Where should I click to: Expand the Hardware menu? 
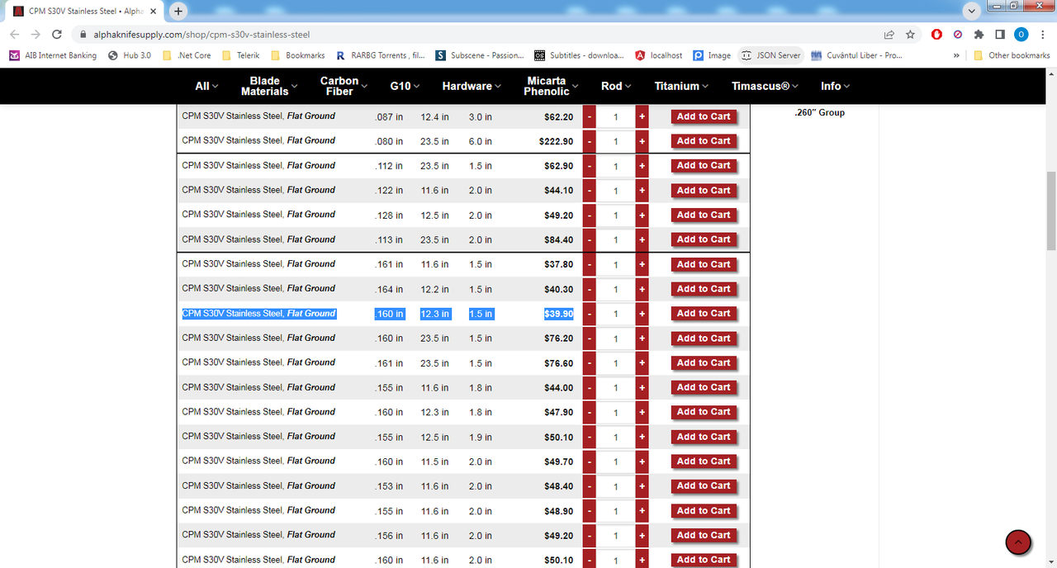coord(472,86)
